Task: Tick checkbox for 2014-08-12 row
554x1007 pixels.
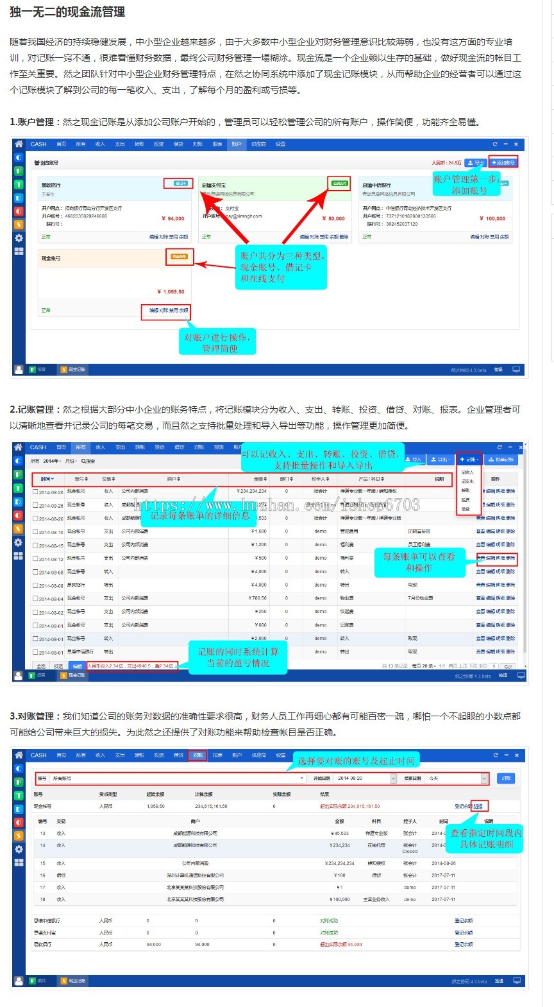Action: 35,559
